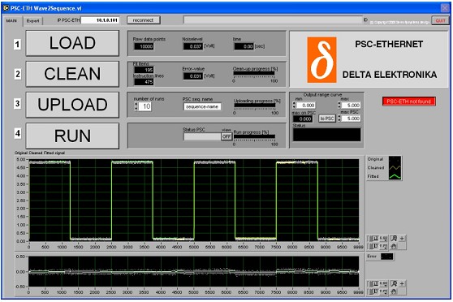
Task: Click the PSC seq. name input field
Action: click(202, 106)
